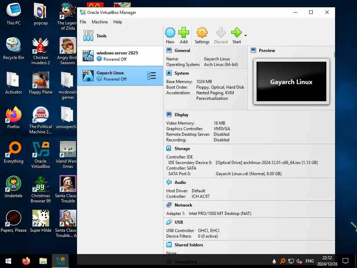This screenshot has height=268, width=357.
Task: Click the Audio section header
Action: 180,182
